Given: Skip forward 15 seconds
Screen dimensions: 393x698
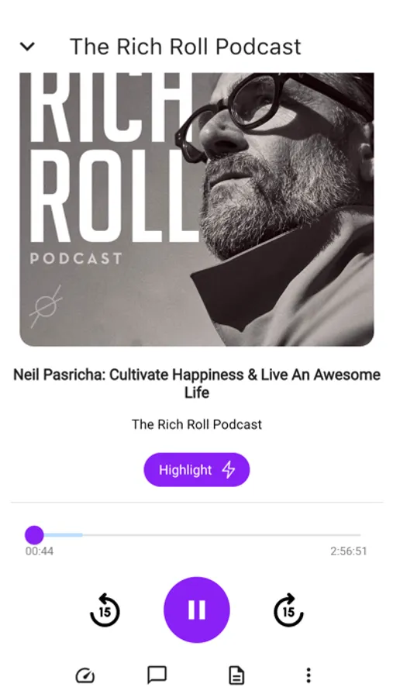Looking at the screenshot, I should (x=288, y=610).
